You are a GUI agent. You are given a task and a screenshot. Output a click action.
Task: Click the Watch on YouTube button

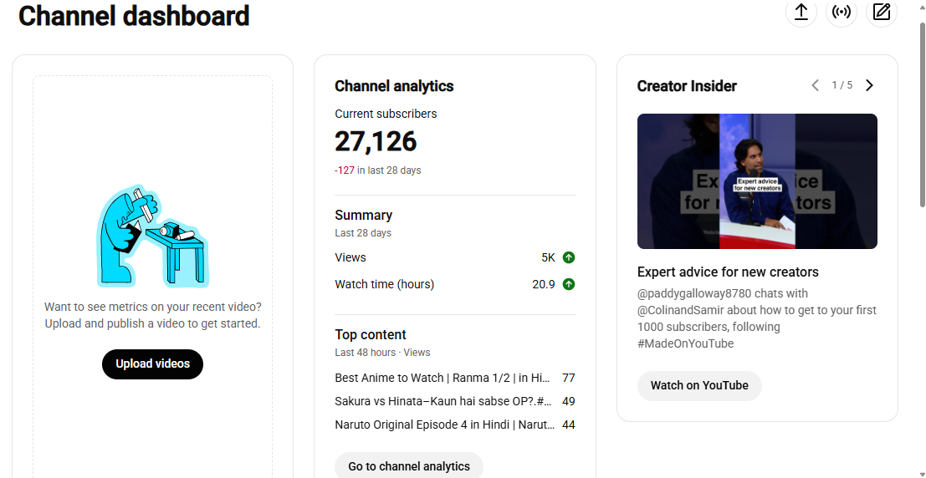click(x=699, y=386)
